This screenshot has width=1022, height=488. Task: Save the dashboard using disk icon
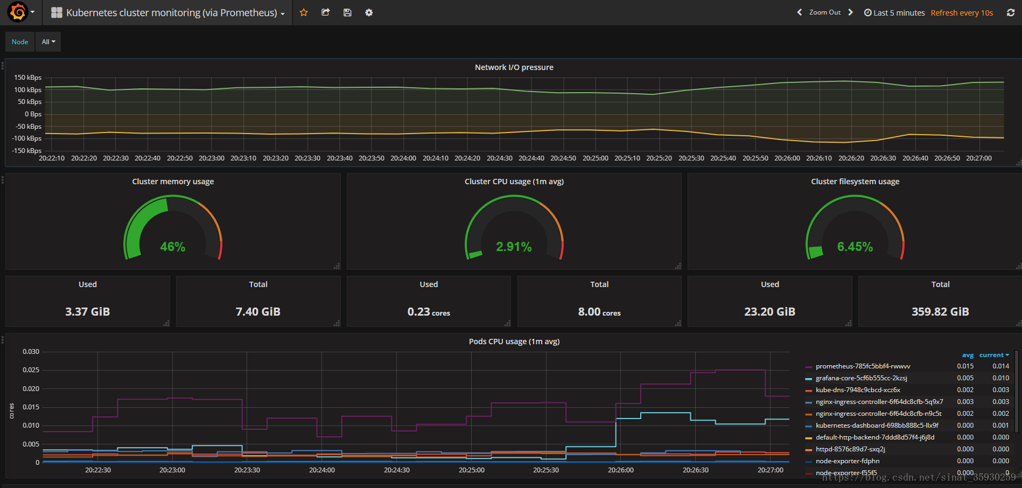pyautogui.click(x=347, y=12)
